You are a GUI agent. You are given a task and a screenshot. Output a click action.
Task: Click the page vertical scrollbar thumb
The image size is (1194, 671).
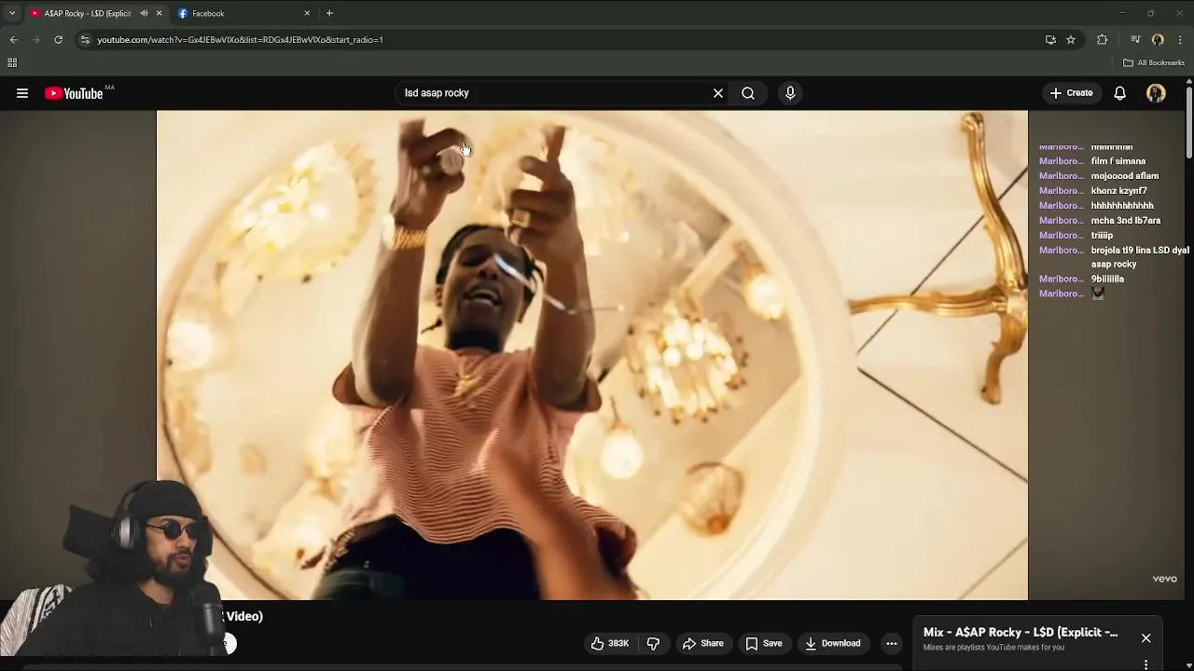click(x=1189, y=121)
